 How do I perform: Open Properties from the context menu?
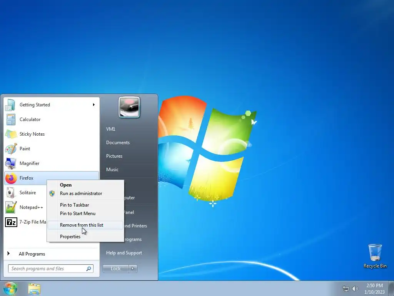point(85,237)
